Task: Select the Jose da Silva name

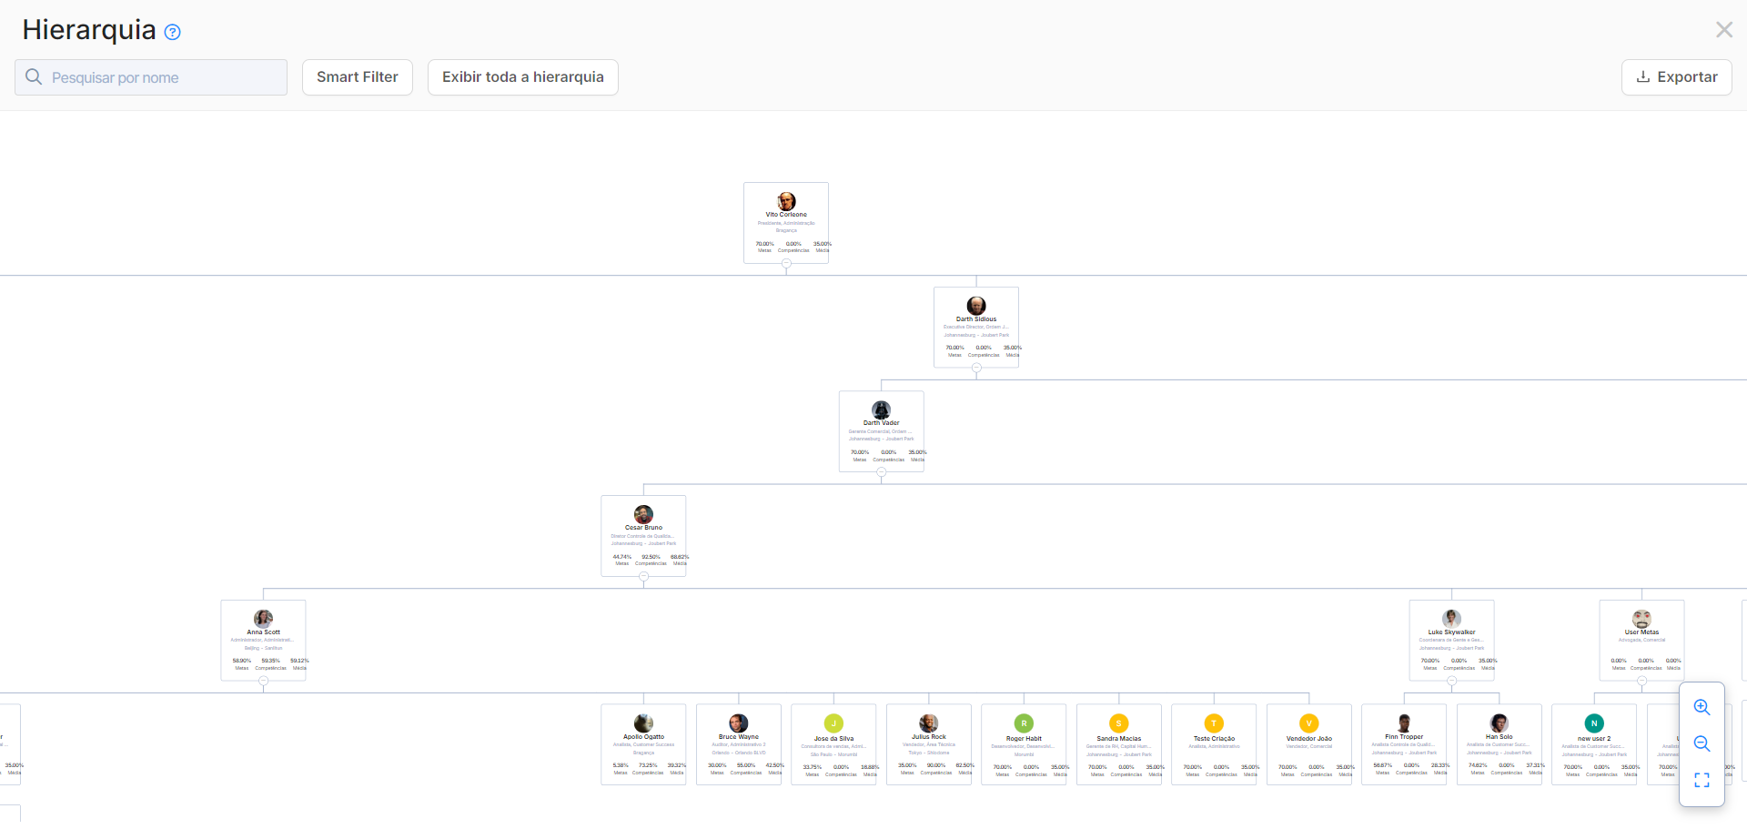Action: pos(833,739)
